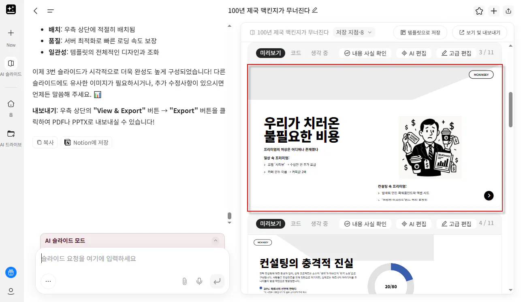The width and height of the screenshot is (521, 302).
Task: Go to 홈 in sidebar
Action: (x=11, y=104)
